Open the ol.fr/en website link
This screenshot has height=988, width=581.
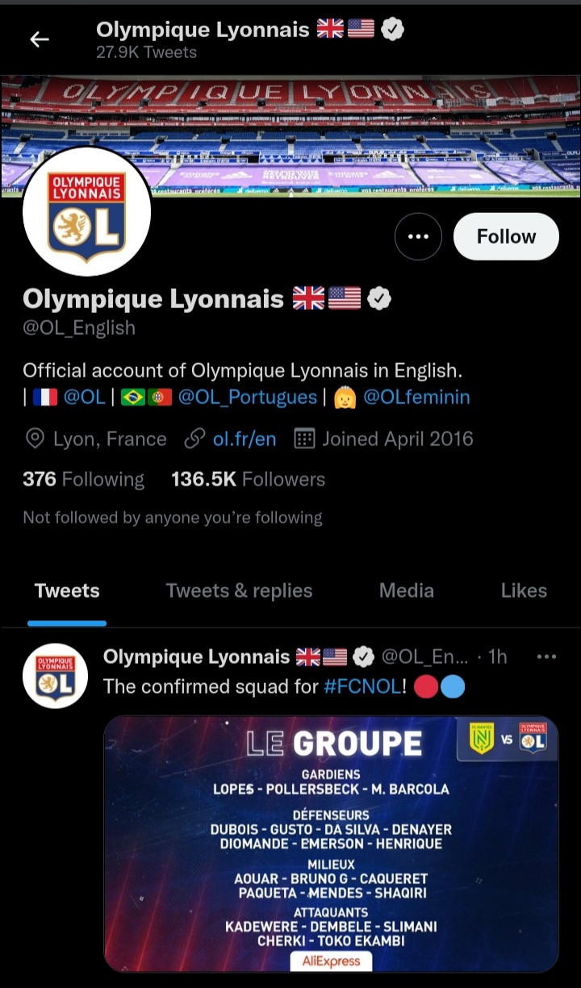point(244,439)
